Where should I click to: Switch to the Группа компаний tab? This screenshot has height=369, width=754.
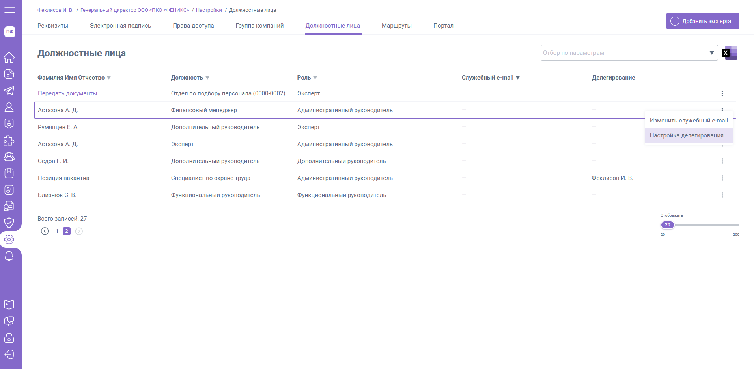click(x=259, y=26)
